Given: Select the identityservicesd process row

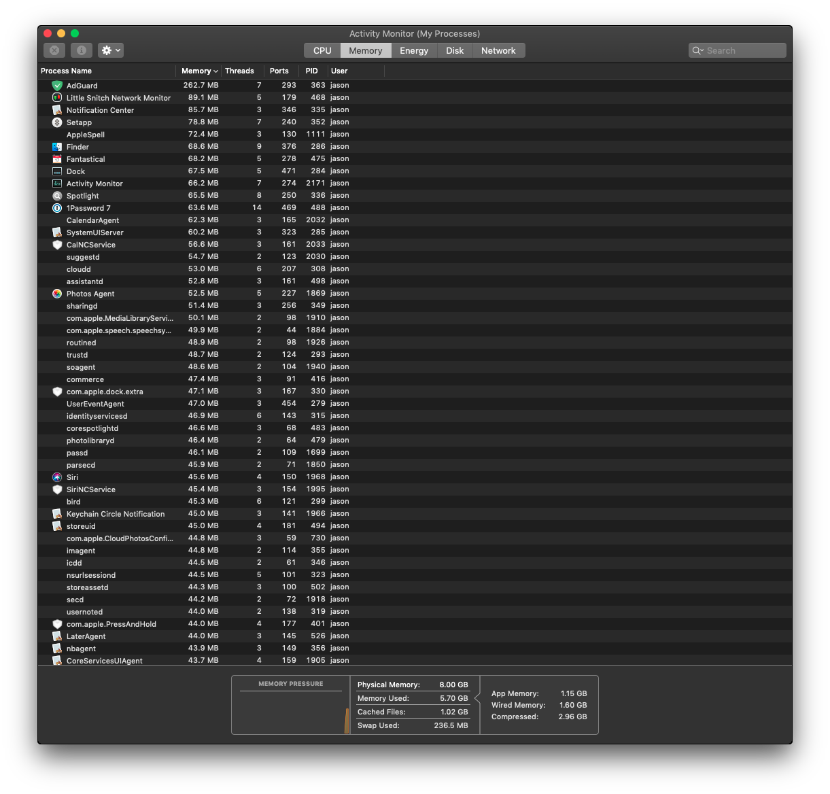Looking at the screenshot, I should click(x=415, y=416).
